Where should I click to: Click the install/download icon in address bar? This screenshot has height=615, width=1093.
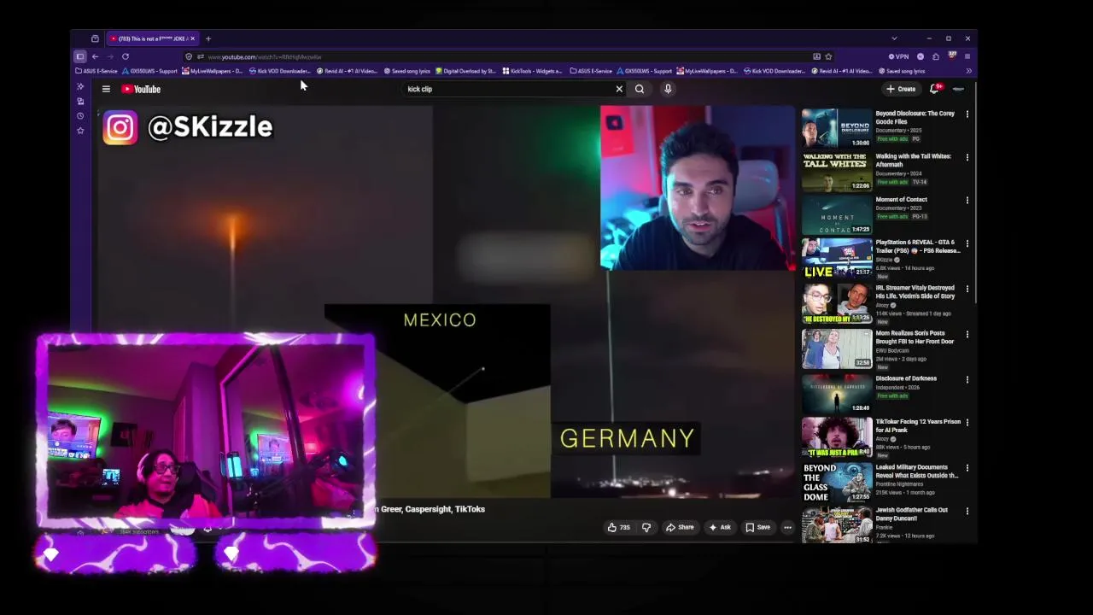pos(816,56)
